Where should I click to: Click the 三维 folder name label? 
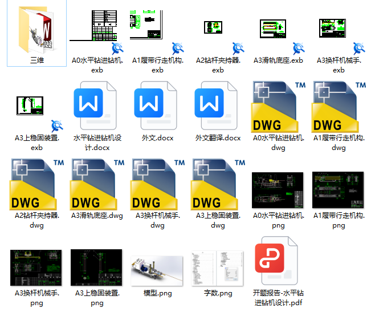tap(37, 60)
